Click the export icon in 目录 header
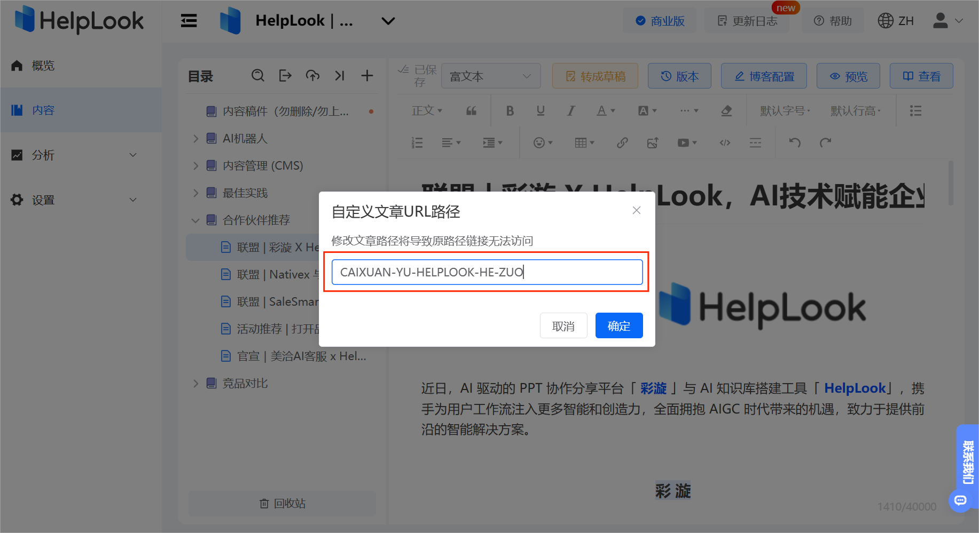This screenshot has height=533, width=979. (x=285, y=76)
